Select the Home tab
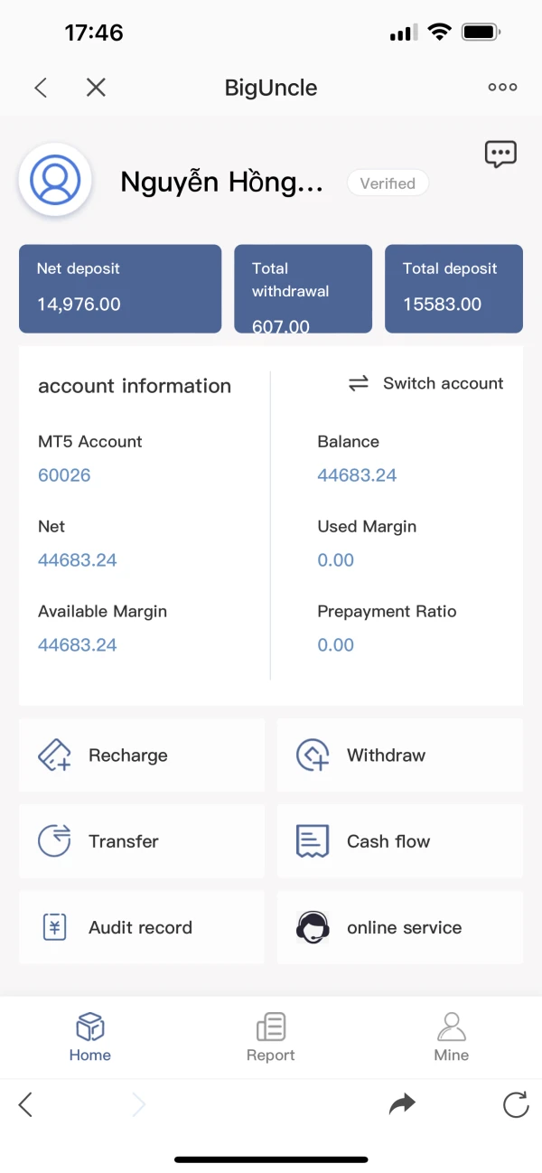Viewport: 542px width, 1173px height. coord(90,1037)
